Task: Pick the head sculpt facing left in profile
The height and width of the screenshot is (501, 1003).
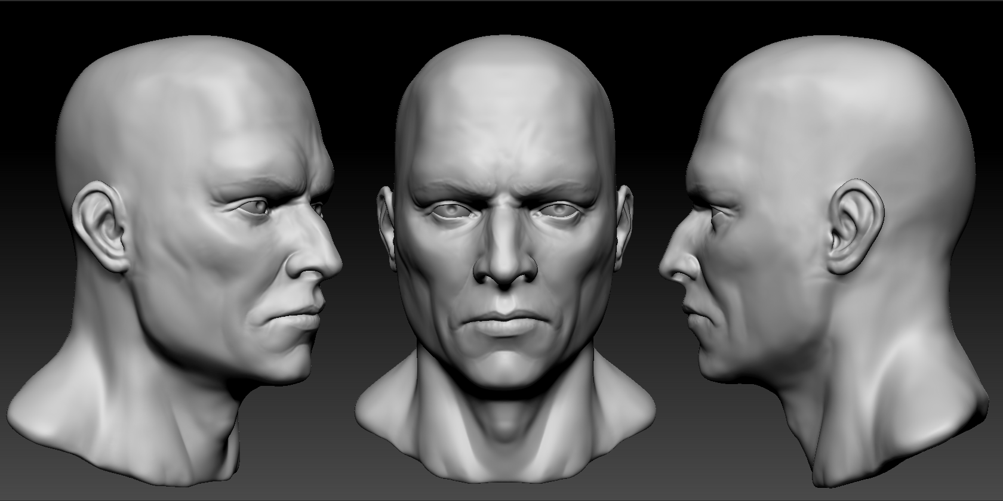Action: (x=825, y=261)
